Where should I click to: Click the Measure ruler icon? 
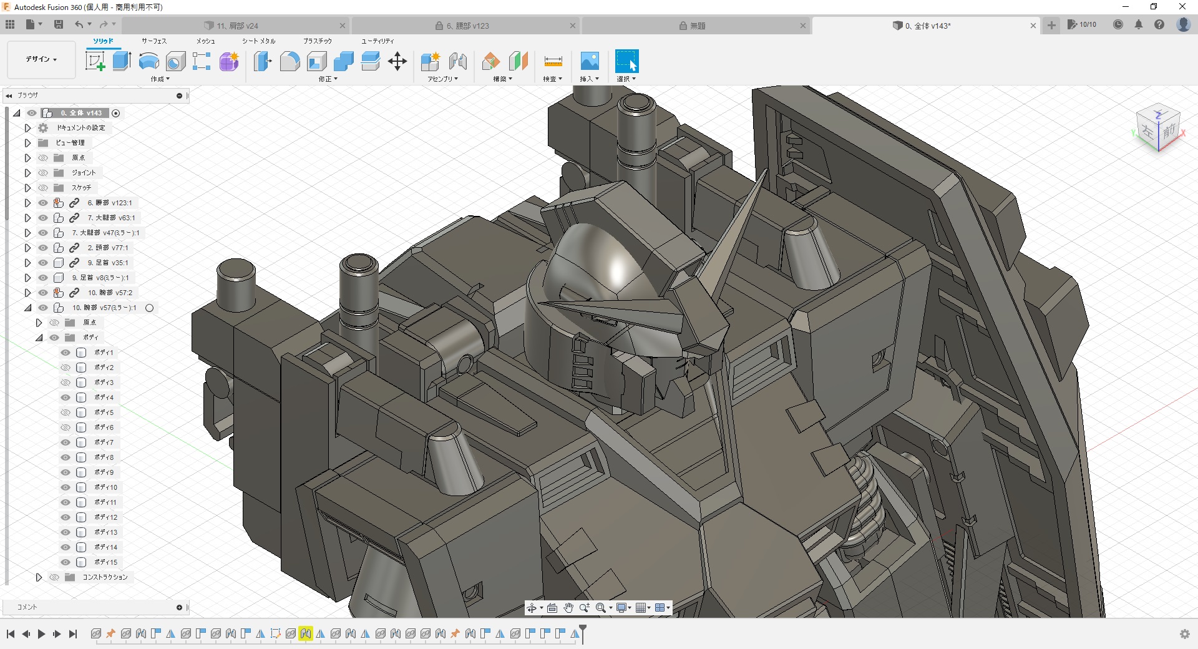553,61
